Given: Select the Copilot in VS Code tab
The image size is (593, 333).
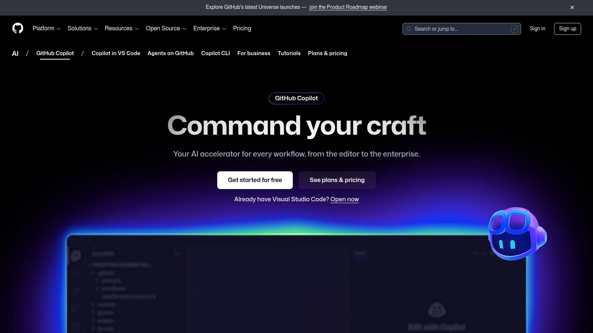Looking at the screenshot, I should point(116,53).
